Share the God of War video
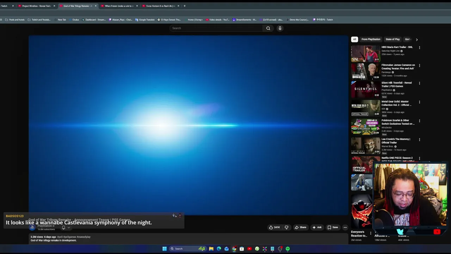451x254 pixels. pyautogui.click(x=301, y=227)
